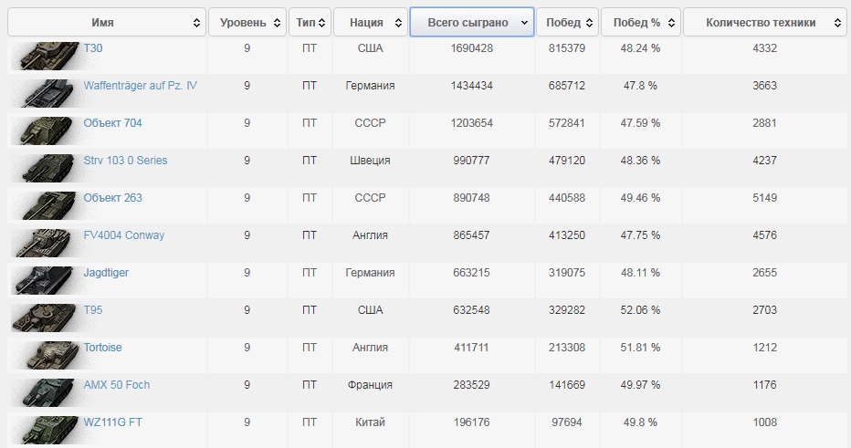The width and height of the screenshot is (851, 448).
Task: Sort by Побед wins column header
Action: click(567, 22)
